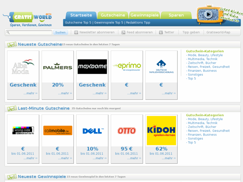Screen dimensions: 243x182
Task: Click mehr link under callmobile.de
Action: 65,158
